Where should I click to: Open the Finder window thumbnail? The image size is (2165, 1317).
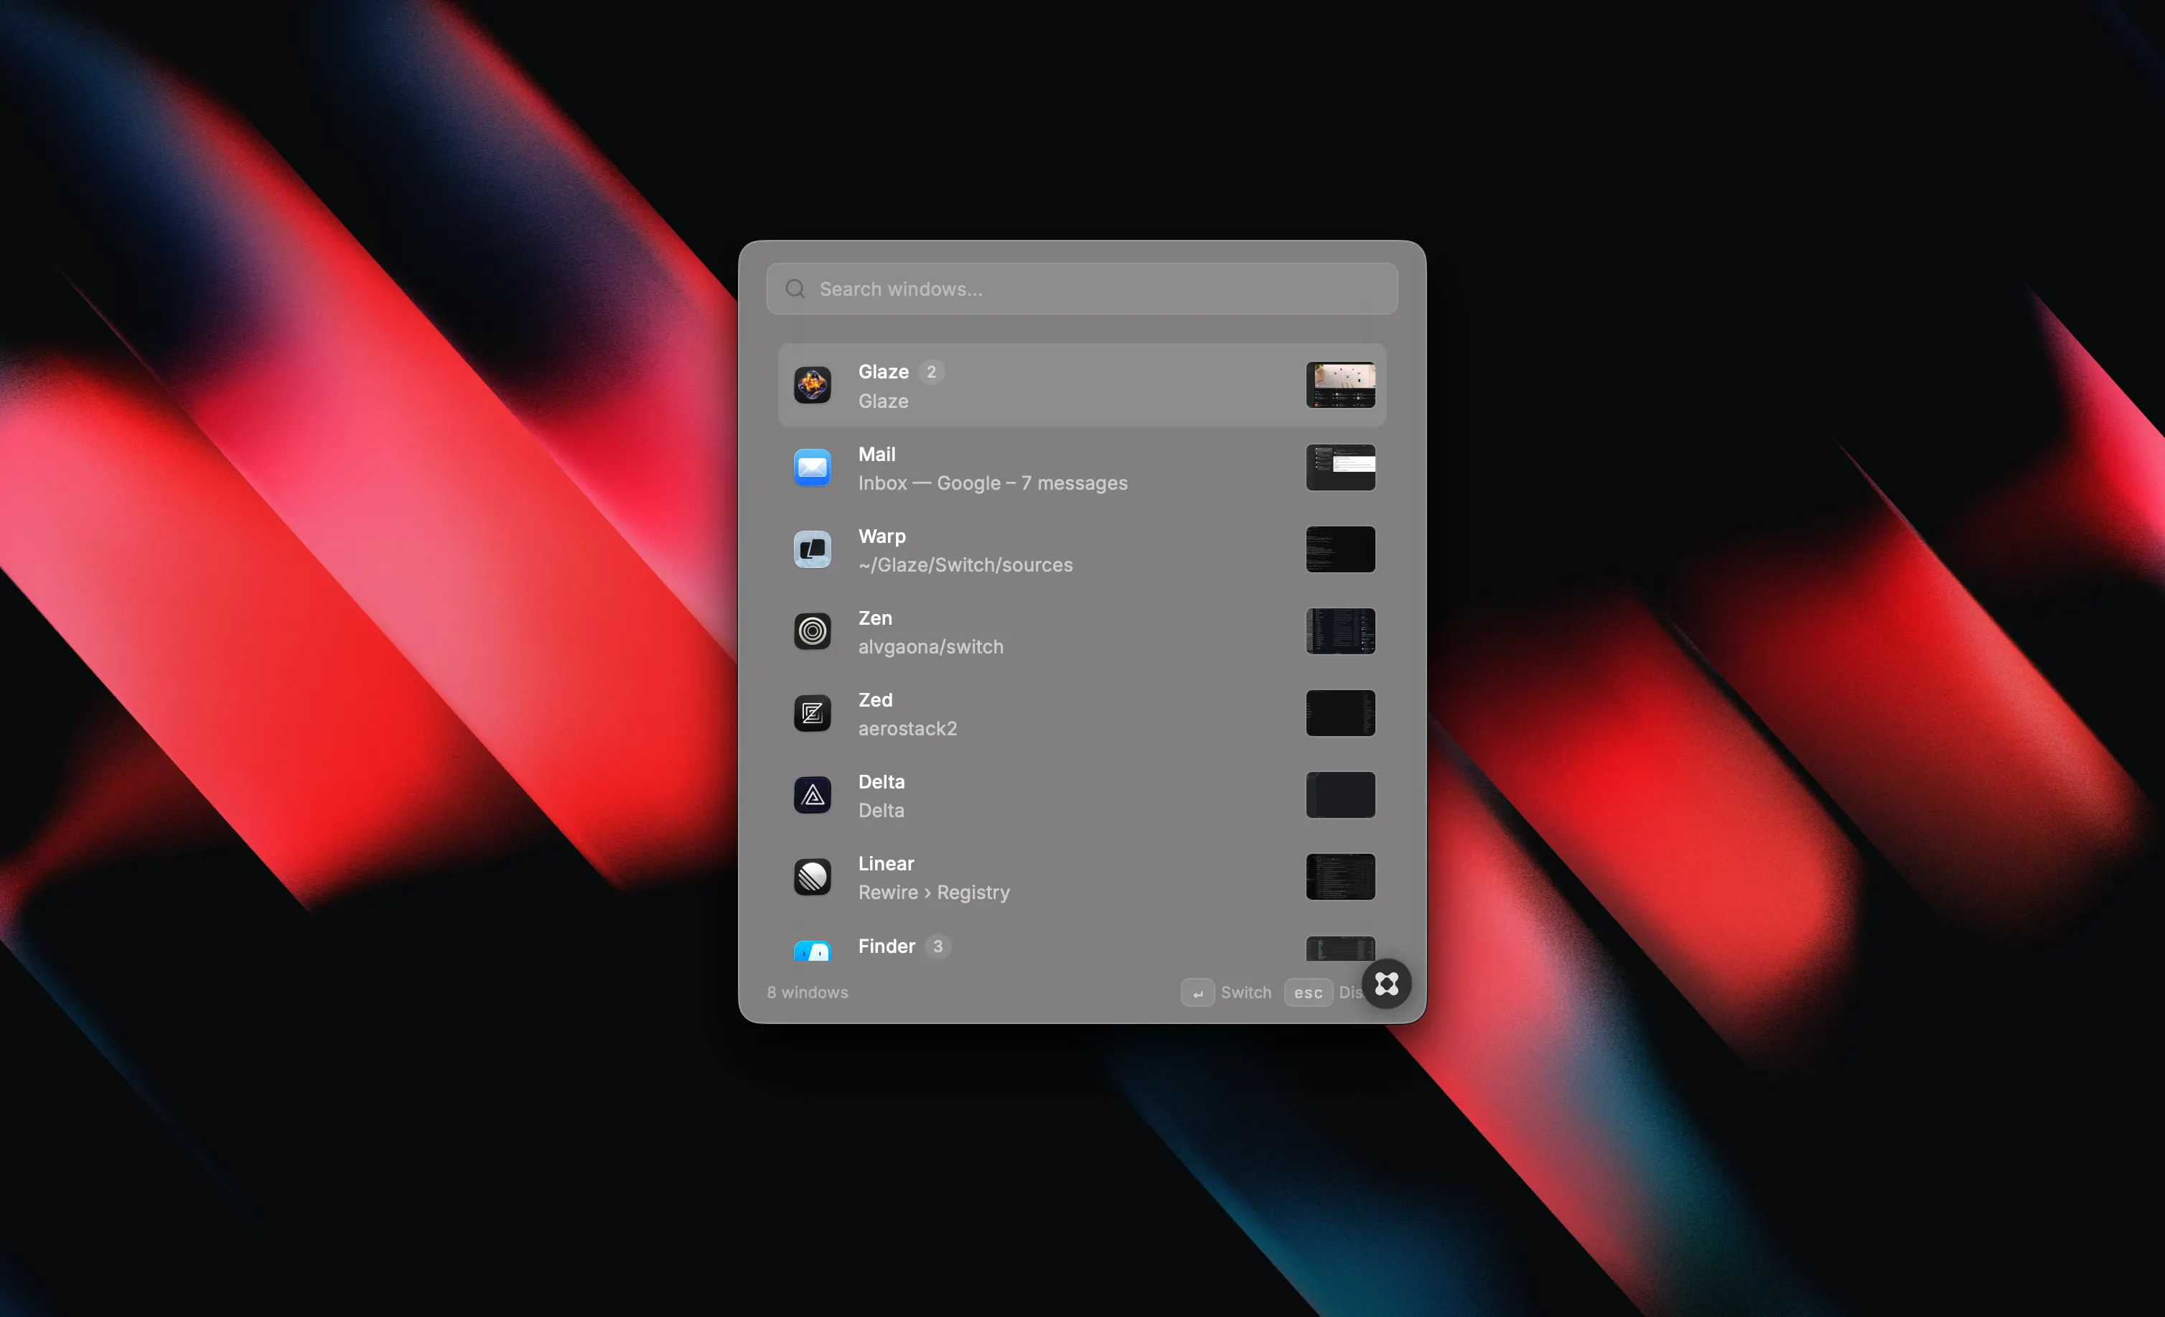[1340, 949]
